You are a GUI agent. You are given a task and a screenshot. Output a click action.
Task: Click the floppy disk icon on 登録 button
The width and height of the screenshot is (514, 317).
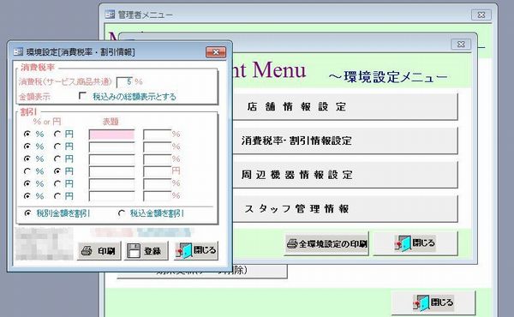pyautogui.click(x=133, y=251)
